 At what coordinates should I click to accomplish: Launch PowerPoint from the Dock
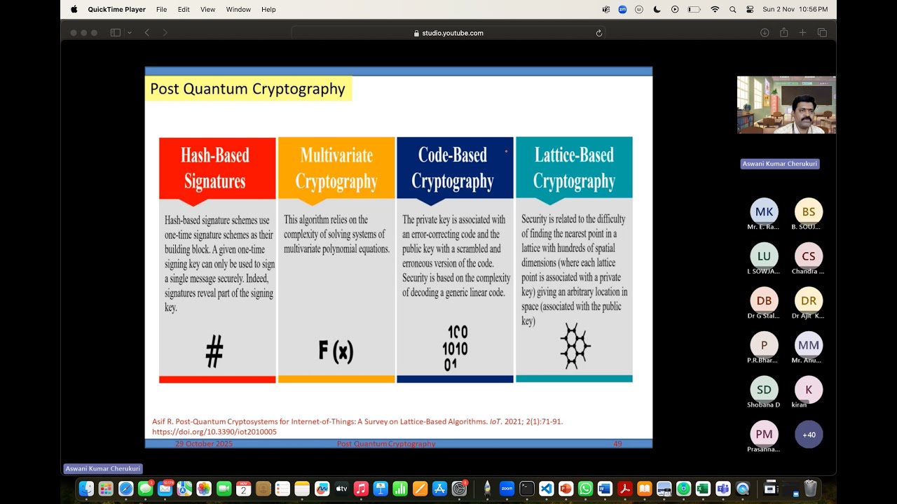[x=566, y=488]
